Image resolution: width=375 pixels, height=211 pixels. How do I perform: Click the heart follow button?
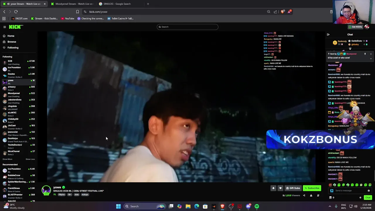coord(280,188)
